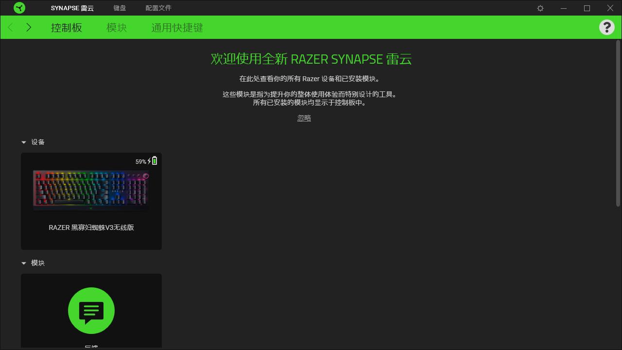Expand the 设备 disclosure triangle
The height and width of the screenshot is (350, 622).
click(x=24, y=142)
